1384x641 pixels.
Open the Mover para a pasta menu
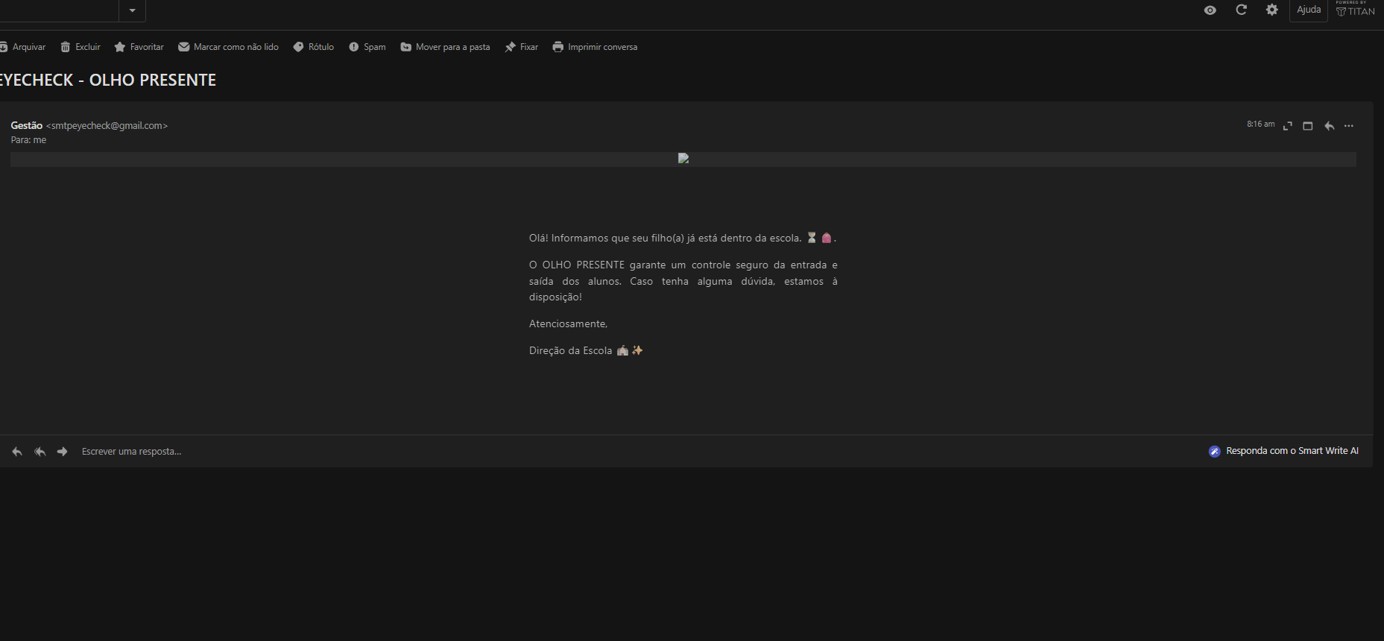(x=445, y=47)
